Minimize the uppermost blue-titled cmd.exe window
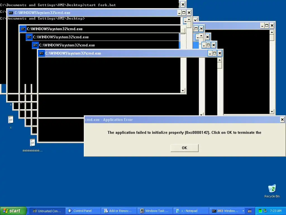 [179, 13]
